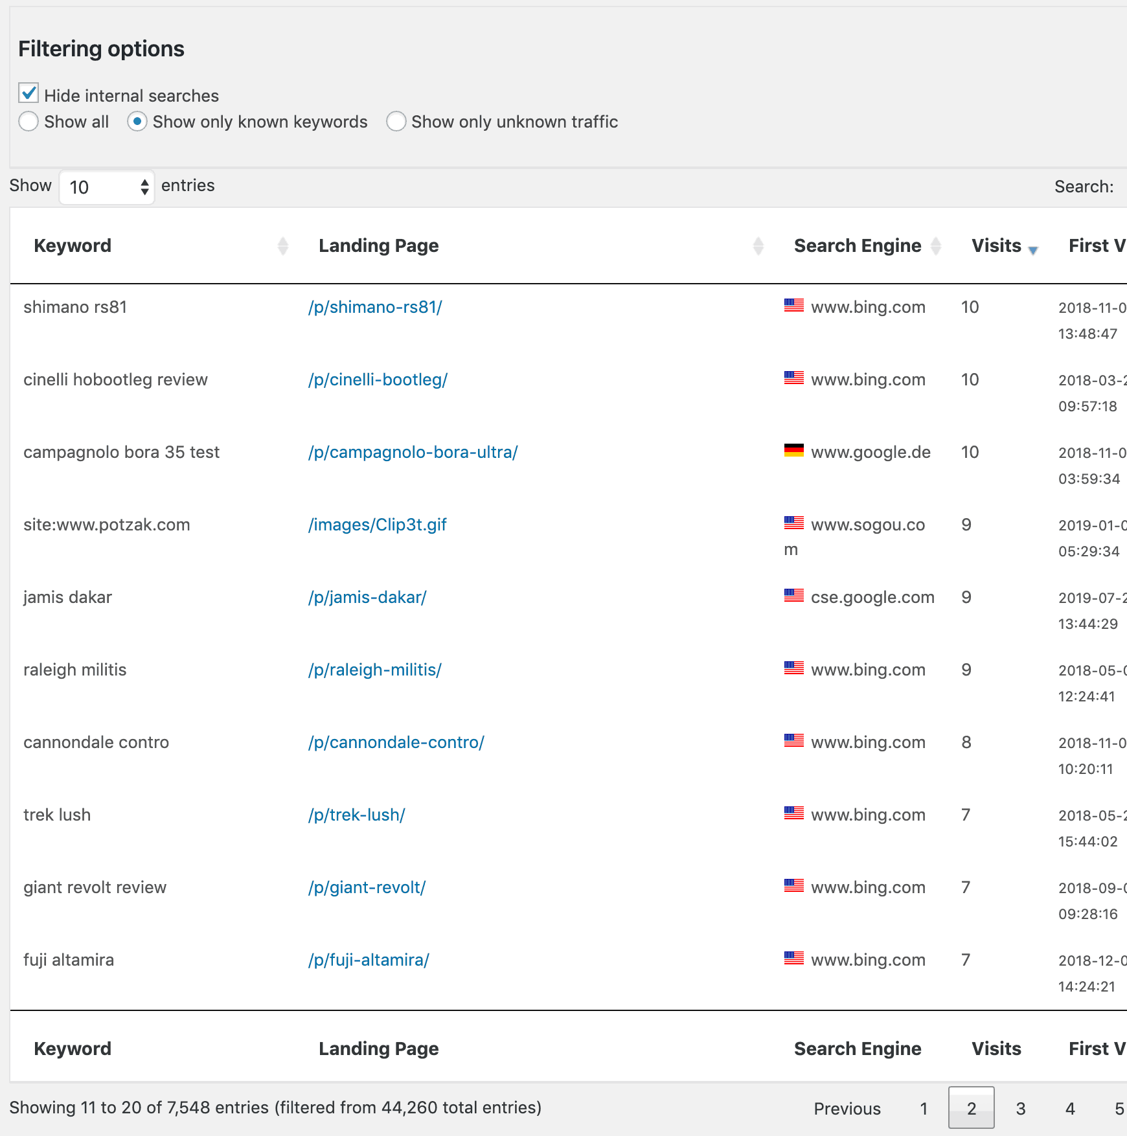Open /p/cannondale-contro/ link
The image size is (1127, 1136).
pos(396,742)
